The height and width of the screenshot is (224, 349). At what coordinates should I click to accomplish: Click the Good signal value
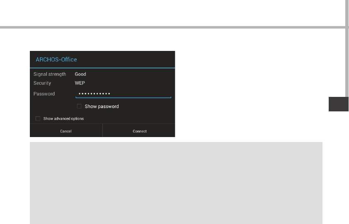(x=80, y=74)
